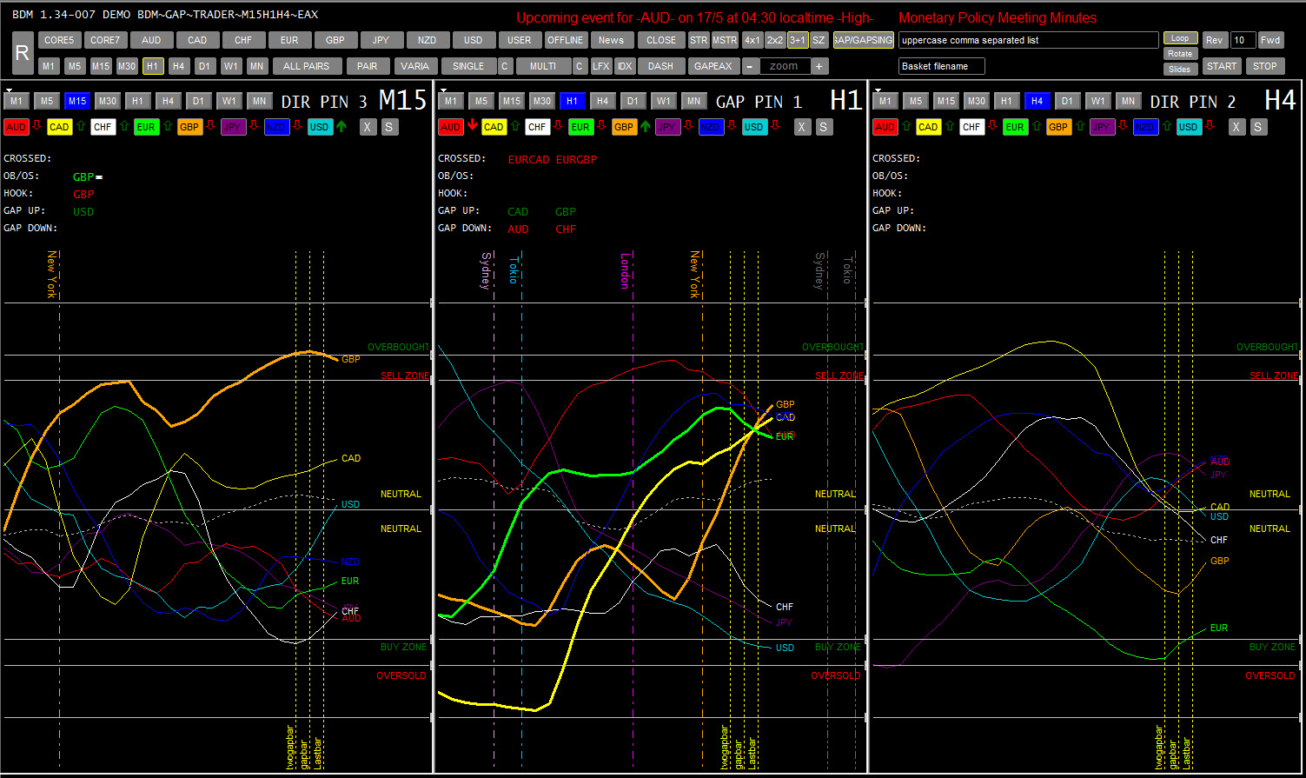1306x778 pixels.
Task: Toggle the GAP/GAPSING button
Action: tap(863, 40)
